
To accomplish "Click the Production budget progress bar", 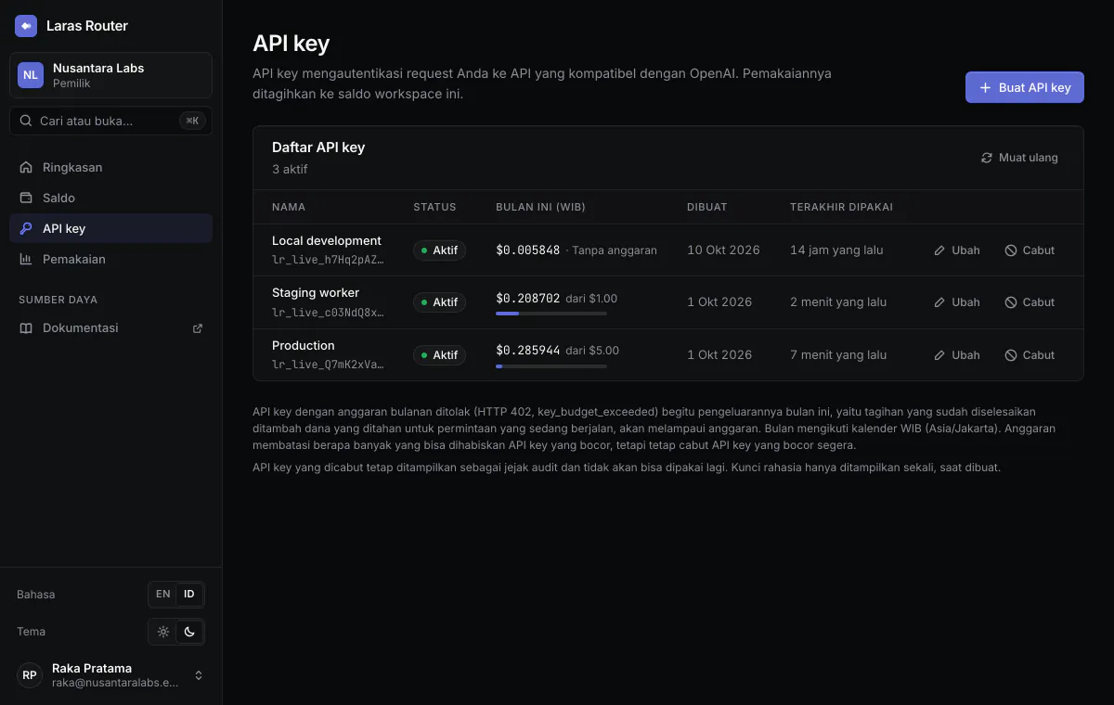I will click(x=551, y=366).
